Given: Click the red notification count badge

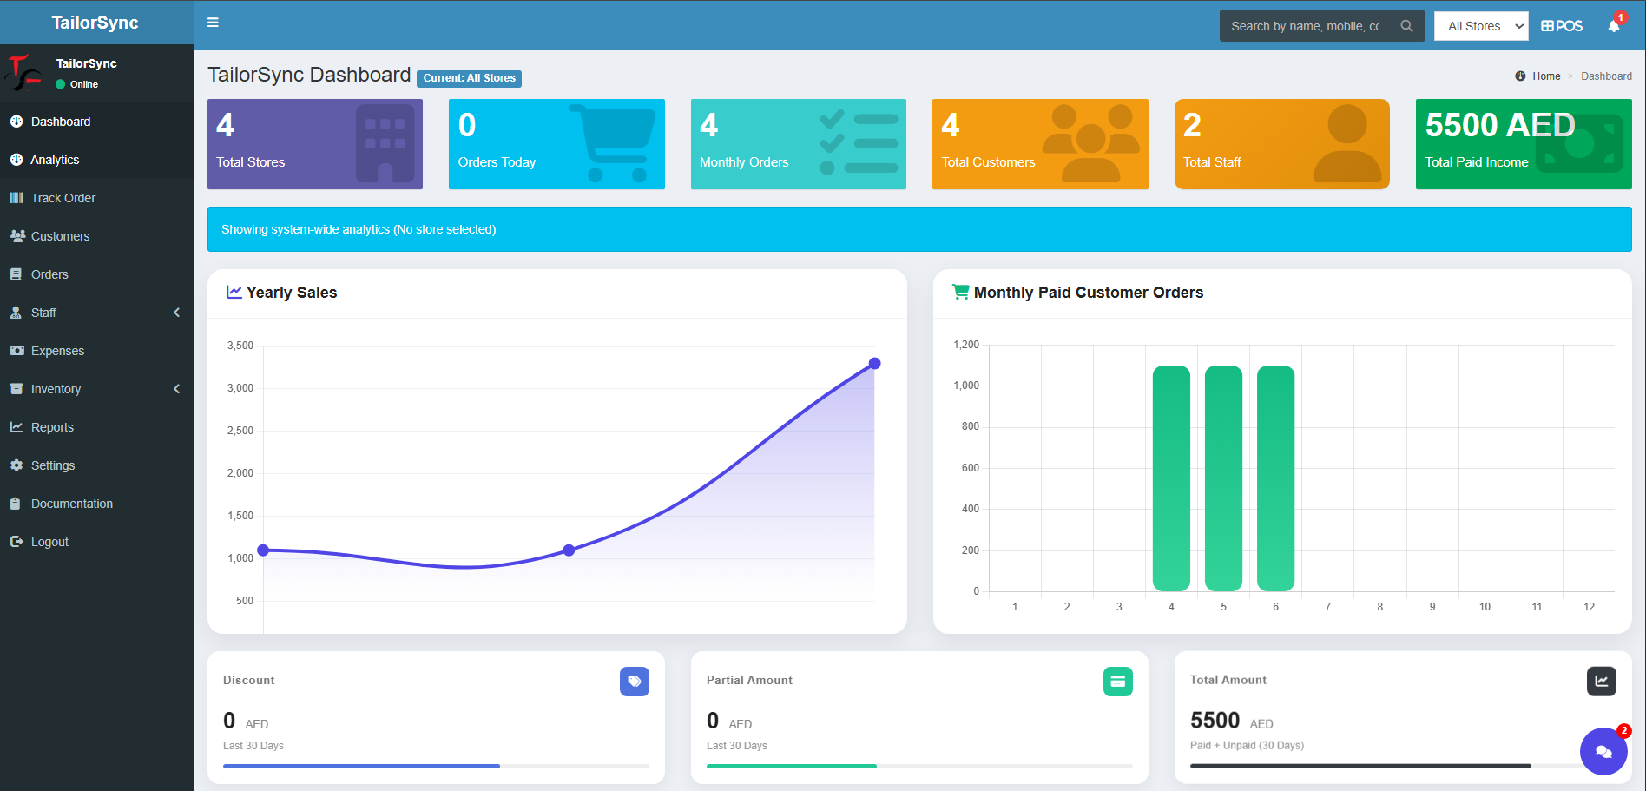Looking at the screenshot, I should (1620, 17).
